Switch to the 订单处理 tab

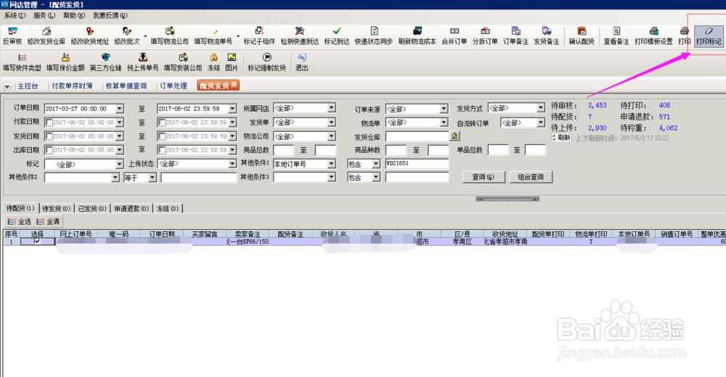[x=174, y=86]
